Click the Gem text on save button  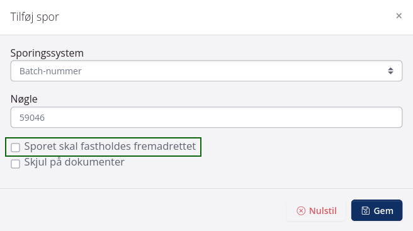pyautogui.click(x=383, y=211)
